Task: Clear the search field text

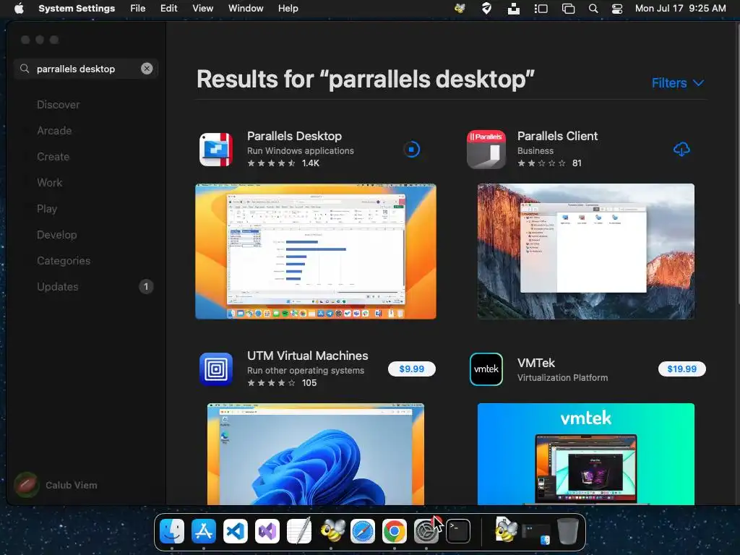Action: [147, 69]
